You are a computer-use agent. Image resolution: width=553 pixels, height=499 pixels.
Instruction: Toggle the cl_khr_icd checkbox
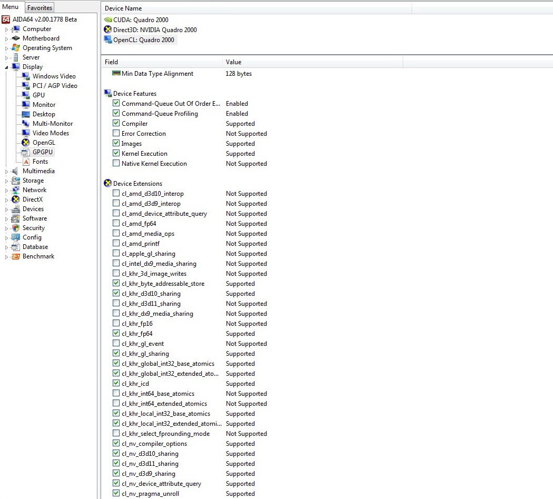tap(116, 383)
